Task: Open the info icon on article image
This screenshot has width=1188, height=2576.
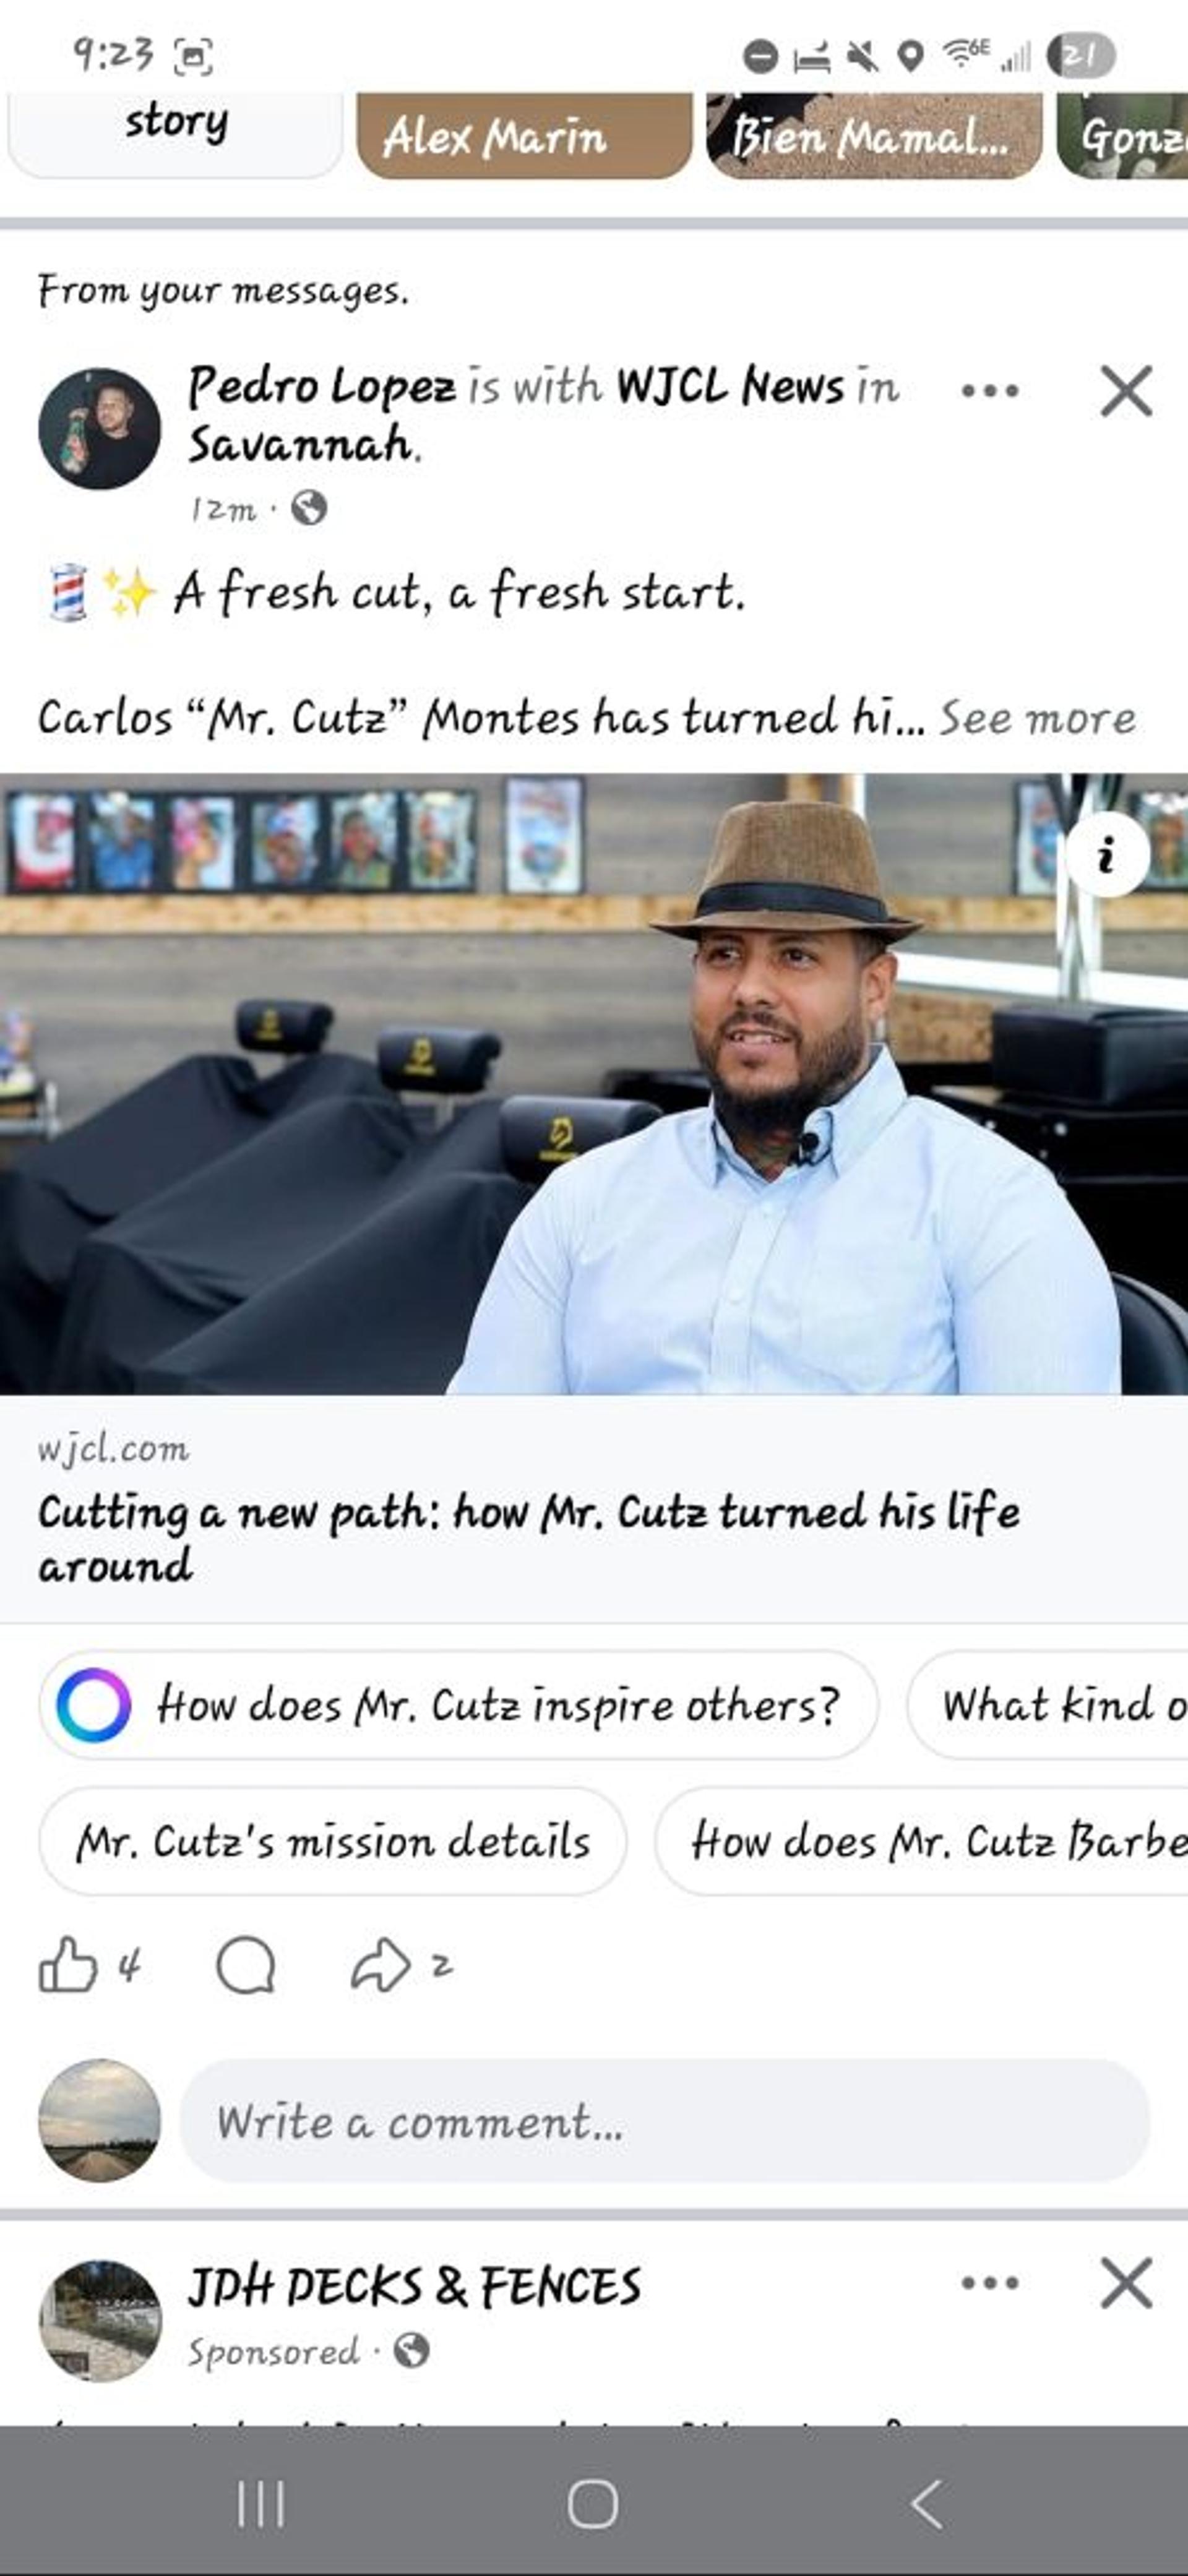Action: coord(1107,855)
